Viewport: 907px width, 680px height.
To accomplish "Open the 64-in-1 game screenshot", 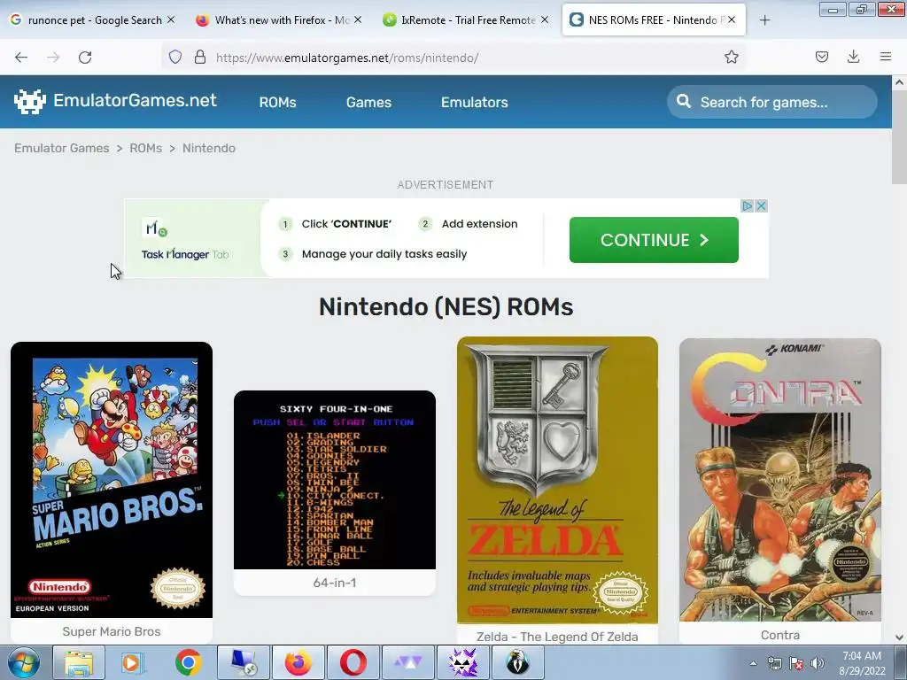I will (334, 480).
